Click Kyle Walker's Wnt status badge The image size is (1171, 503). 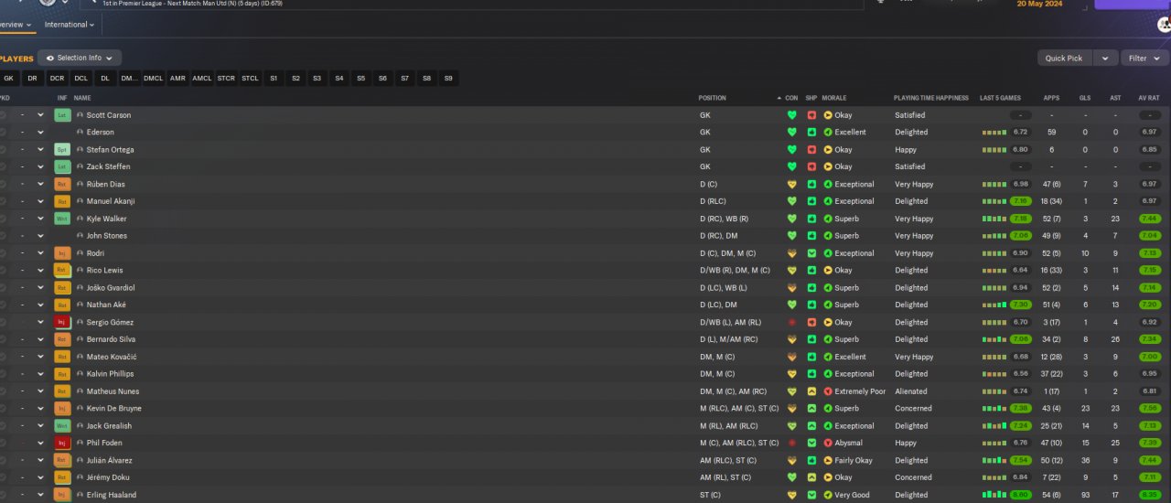(62, 219)
